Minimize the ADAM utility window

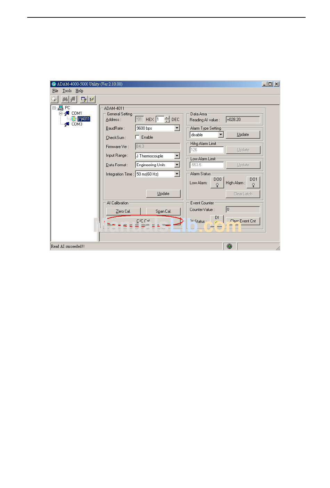[x=265, y=84]
